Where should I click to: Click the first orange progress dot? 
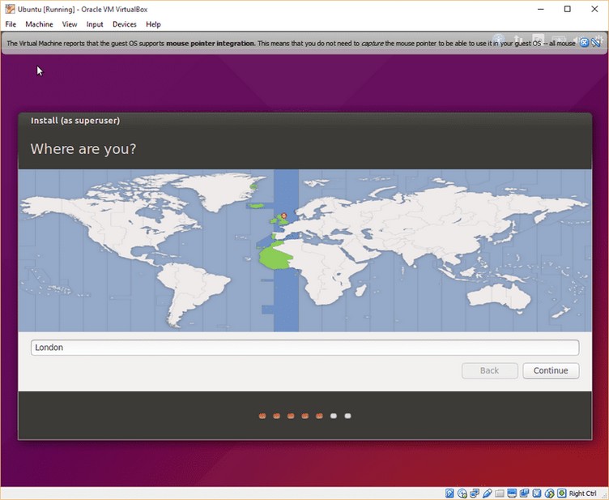coord(262,416)
